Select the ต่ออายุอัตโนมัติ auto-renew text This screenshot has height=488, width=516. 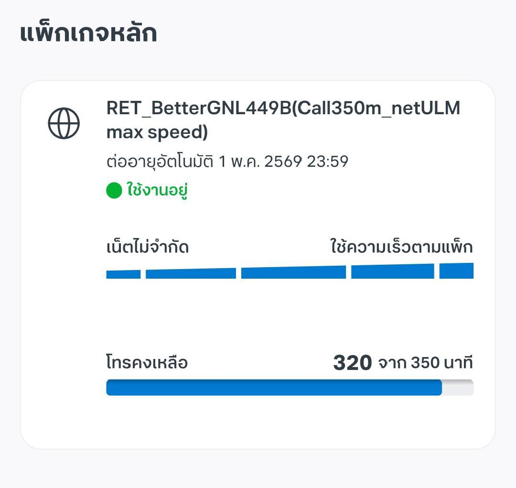pos(160,162)
